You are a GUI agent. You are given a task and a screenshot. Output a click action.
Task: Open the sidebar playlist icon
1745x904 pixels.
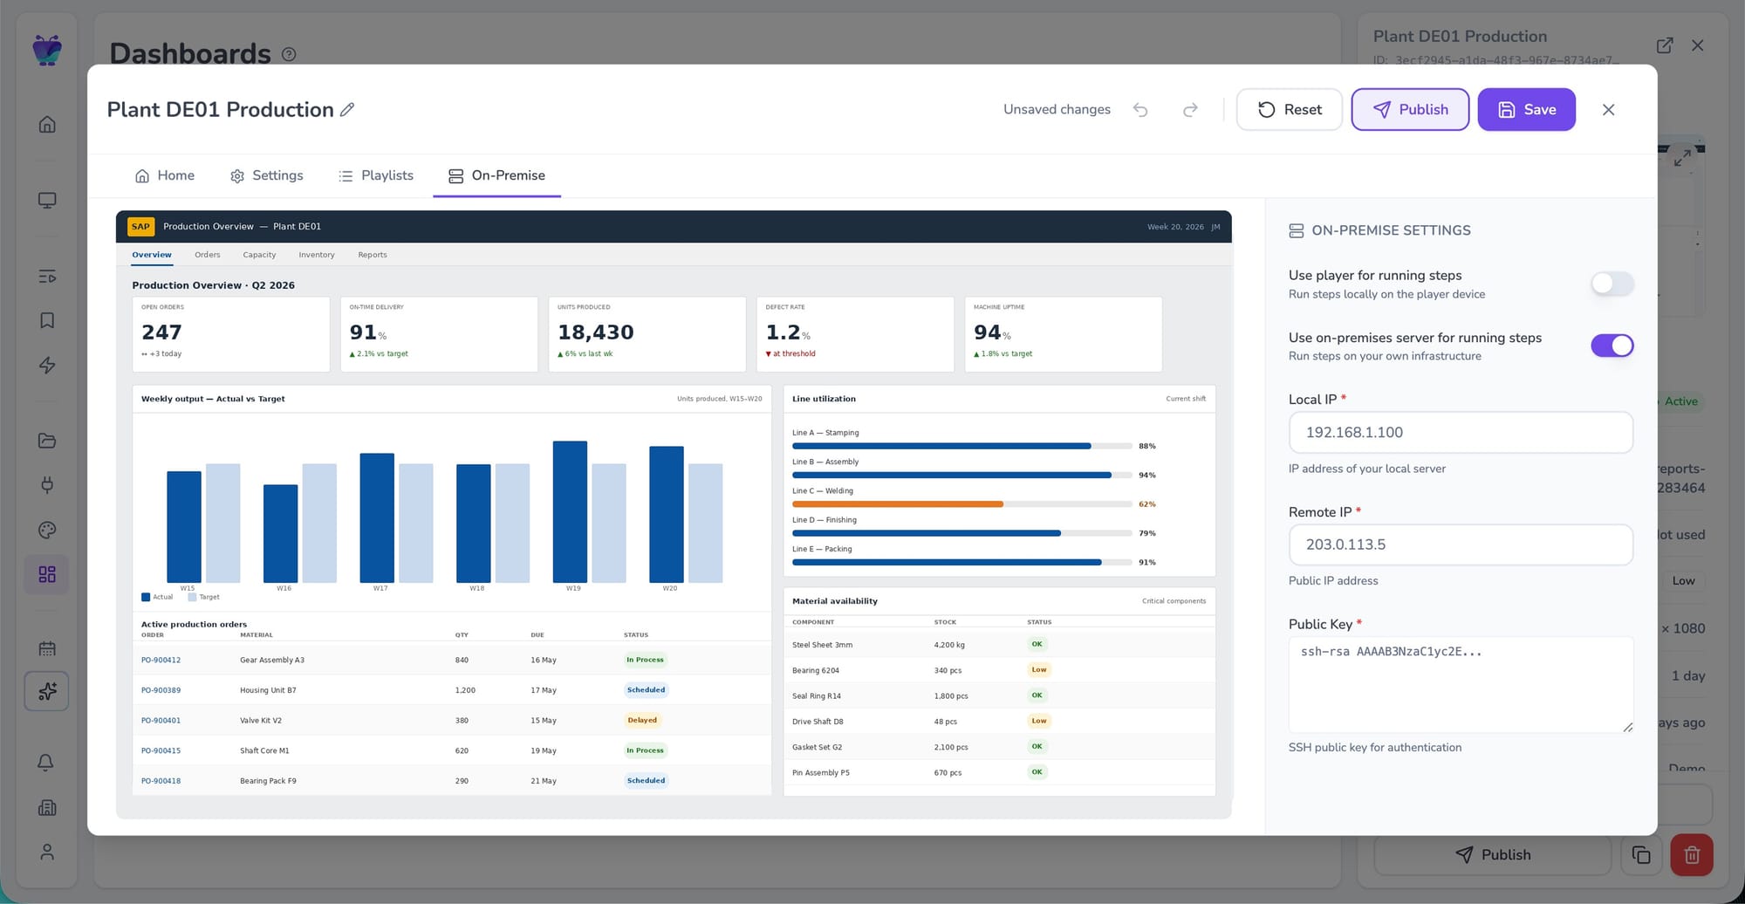click(47, 277)
